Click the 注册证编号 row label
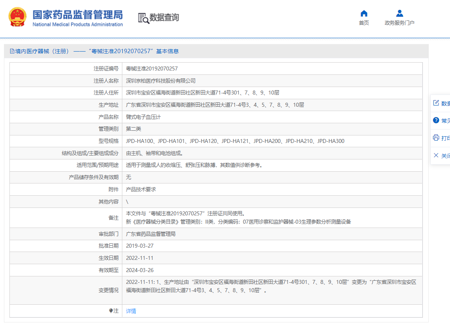This screenshot has width=450, height=326. (x=106, y=69)
